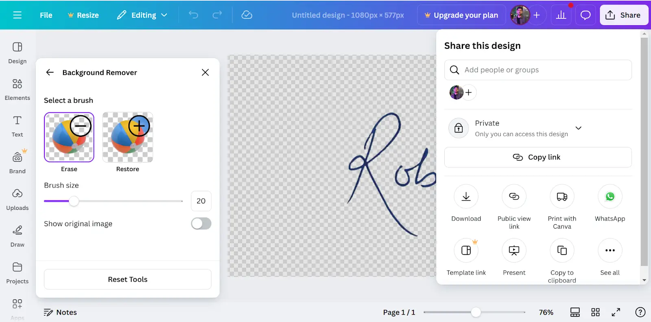Viewport: 651px width, 322px height.
Task: Open the Draw sidebar tab
Action: [x=17, y=236]
